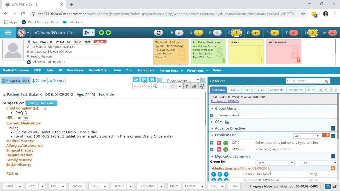This screenshot has height=191, width=340.
Task: Open the N jellybean showing 2
Action: click(198, 33)
